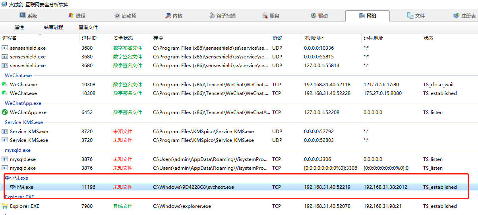This screenshot has width=478, height=215.
Task: Switch to the 注册表 tab
Action: pyautogui.click(x=464, y=15)
